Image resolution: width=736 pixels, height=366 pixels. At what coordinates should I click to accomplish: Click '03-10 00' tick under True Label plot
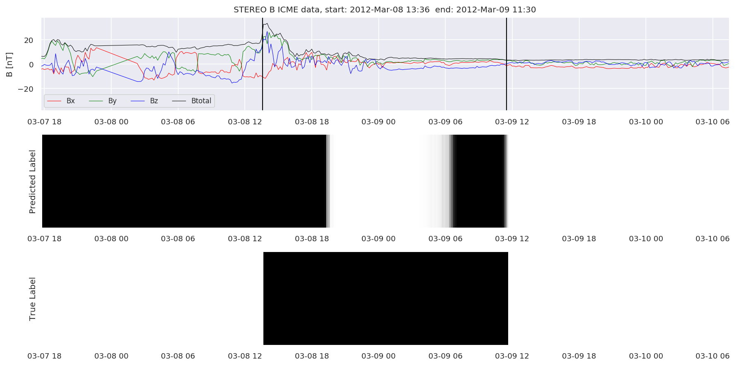[646, 356]
